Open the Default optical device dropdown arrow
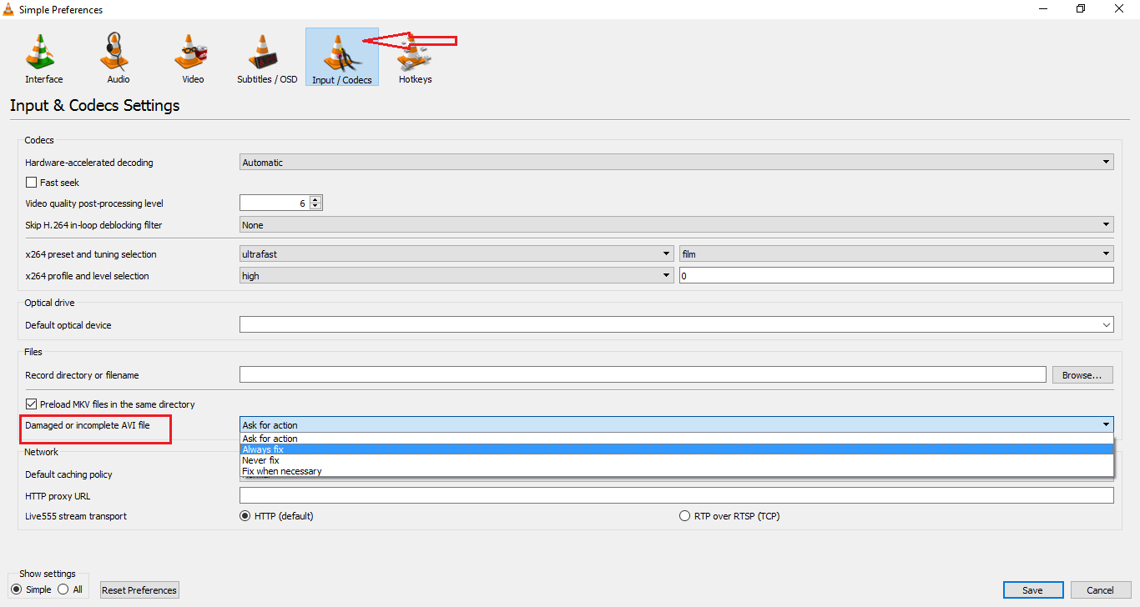 pyautogui.click(x=1107, y=324)
